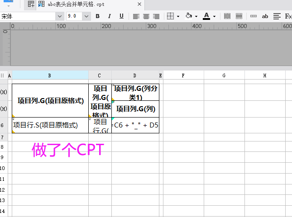Viewport: 292px width, 217px height.
Task: Click the ab text format icon
Action: click(x=265, y=16)
